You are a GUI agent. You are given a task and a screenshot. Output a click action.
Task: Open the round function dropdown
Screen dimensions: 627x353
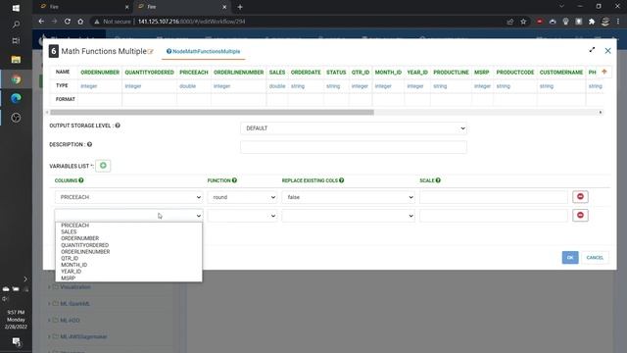(242, 197)
